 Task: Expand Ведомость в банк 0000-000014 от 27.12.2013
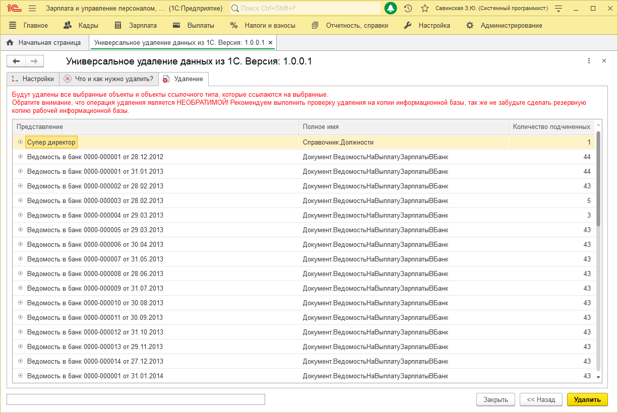21,361
